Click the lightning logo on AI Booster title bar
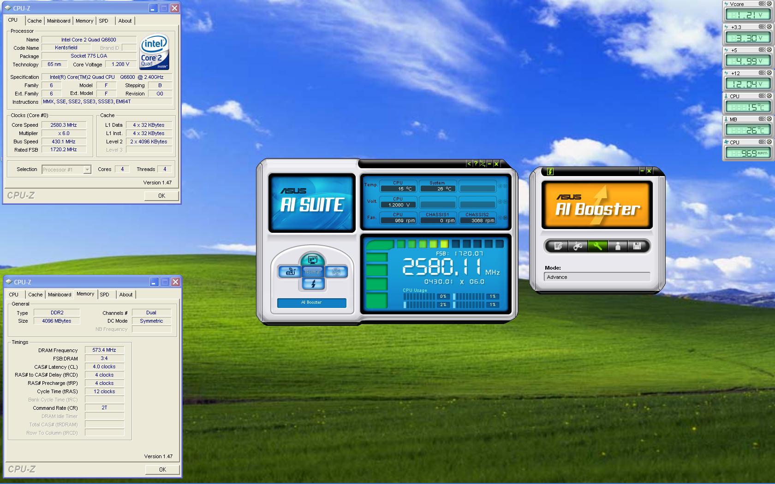This screenshot has width=775, height=484. tap(550, 171)
